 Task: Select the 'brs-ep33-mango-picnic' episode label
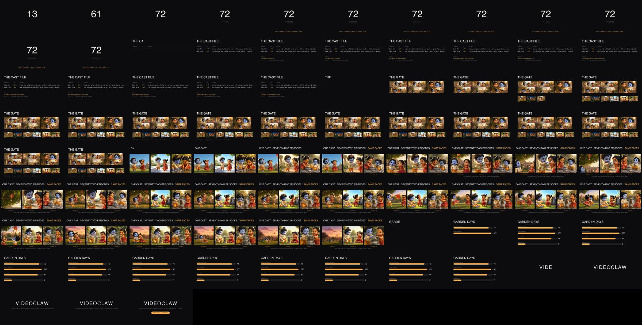coord(526,58)
